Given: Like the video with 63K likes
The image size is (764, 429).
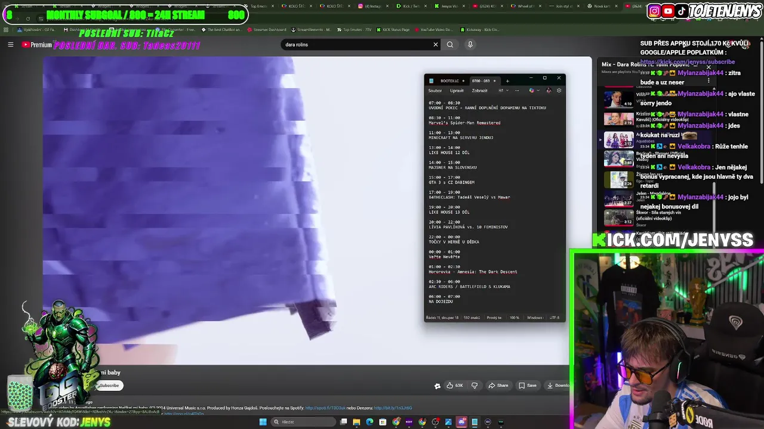Looking at the screenshot, I should click(x=455, y=386).
